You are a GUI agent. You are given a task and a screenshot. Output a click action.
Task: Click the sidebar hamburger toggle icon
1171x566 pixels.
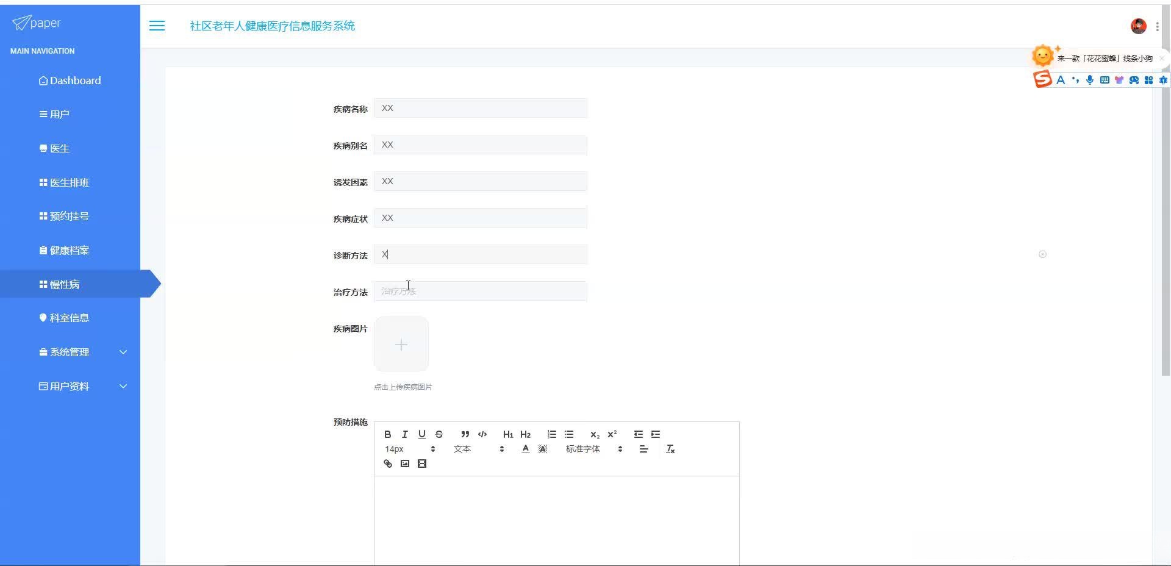157,26
